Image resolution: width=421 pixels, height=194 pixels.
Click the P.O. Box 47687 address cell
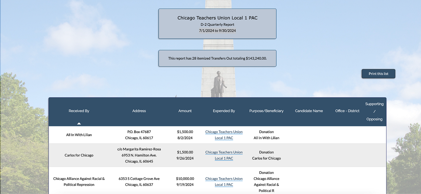[139, 135]
